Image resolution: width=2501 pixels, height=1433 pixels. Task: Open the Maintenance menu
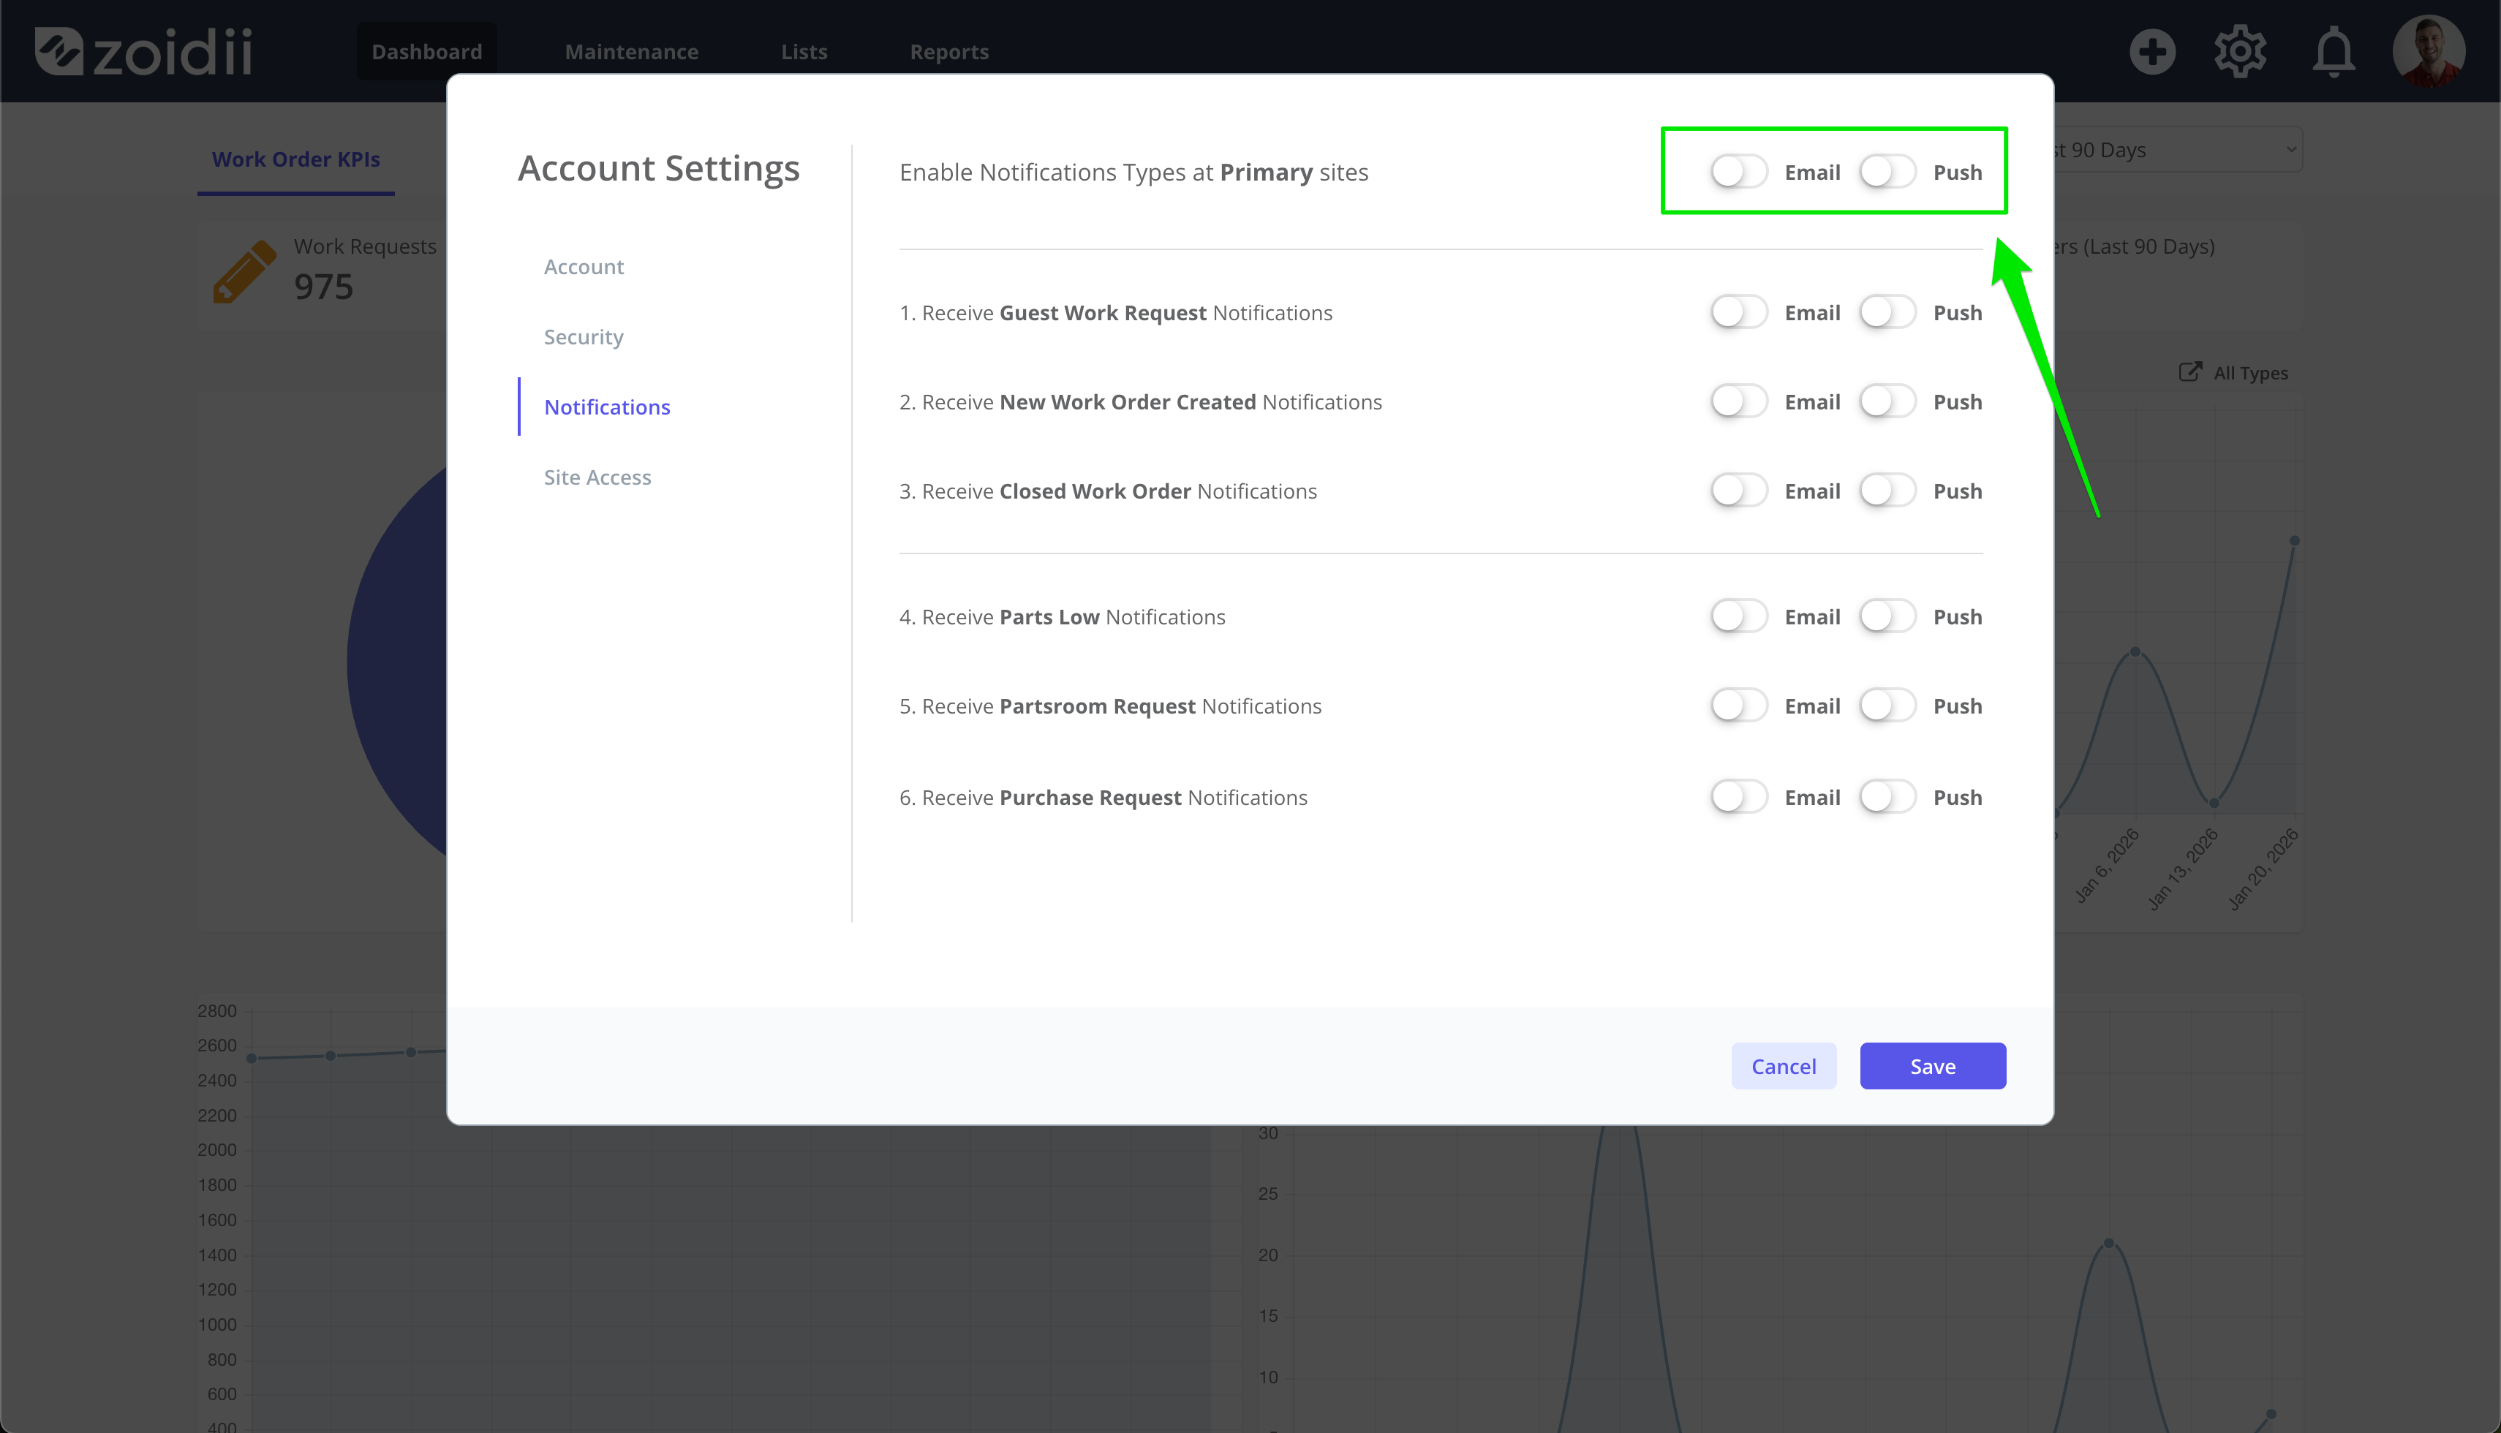pyautogui.click(x=632, y=51)
